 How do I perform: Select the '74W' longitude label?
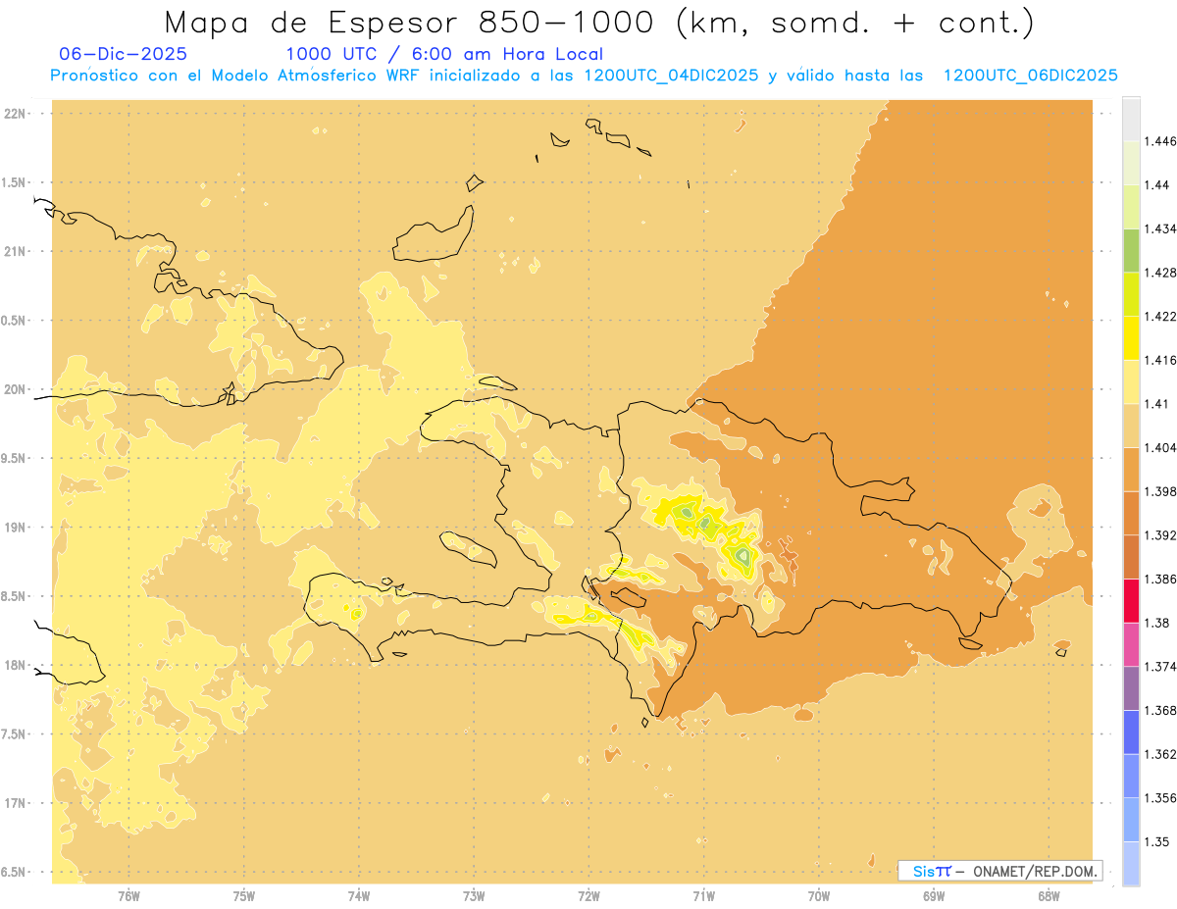point(359,895)
